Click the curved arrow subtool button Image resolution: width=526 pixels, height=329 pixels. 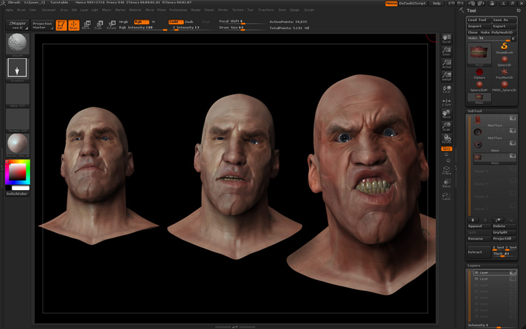(498, 220)
